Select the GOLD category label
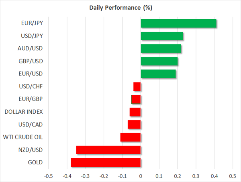 [x=35, y=163]
